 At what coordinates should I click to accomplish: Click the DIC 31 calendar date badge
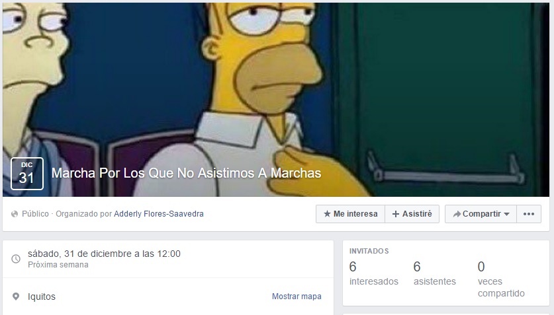pyautogui.click(x=27, y=174)
